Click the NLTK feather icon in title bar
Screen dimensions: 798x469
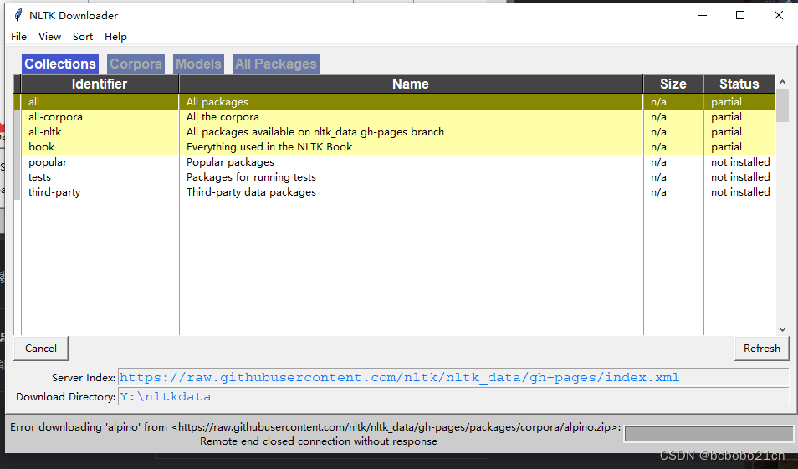(x=18, y=15)
